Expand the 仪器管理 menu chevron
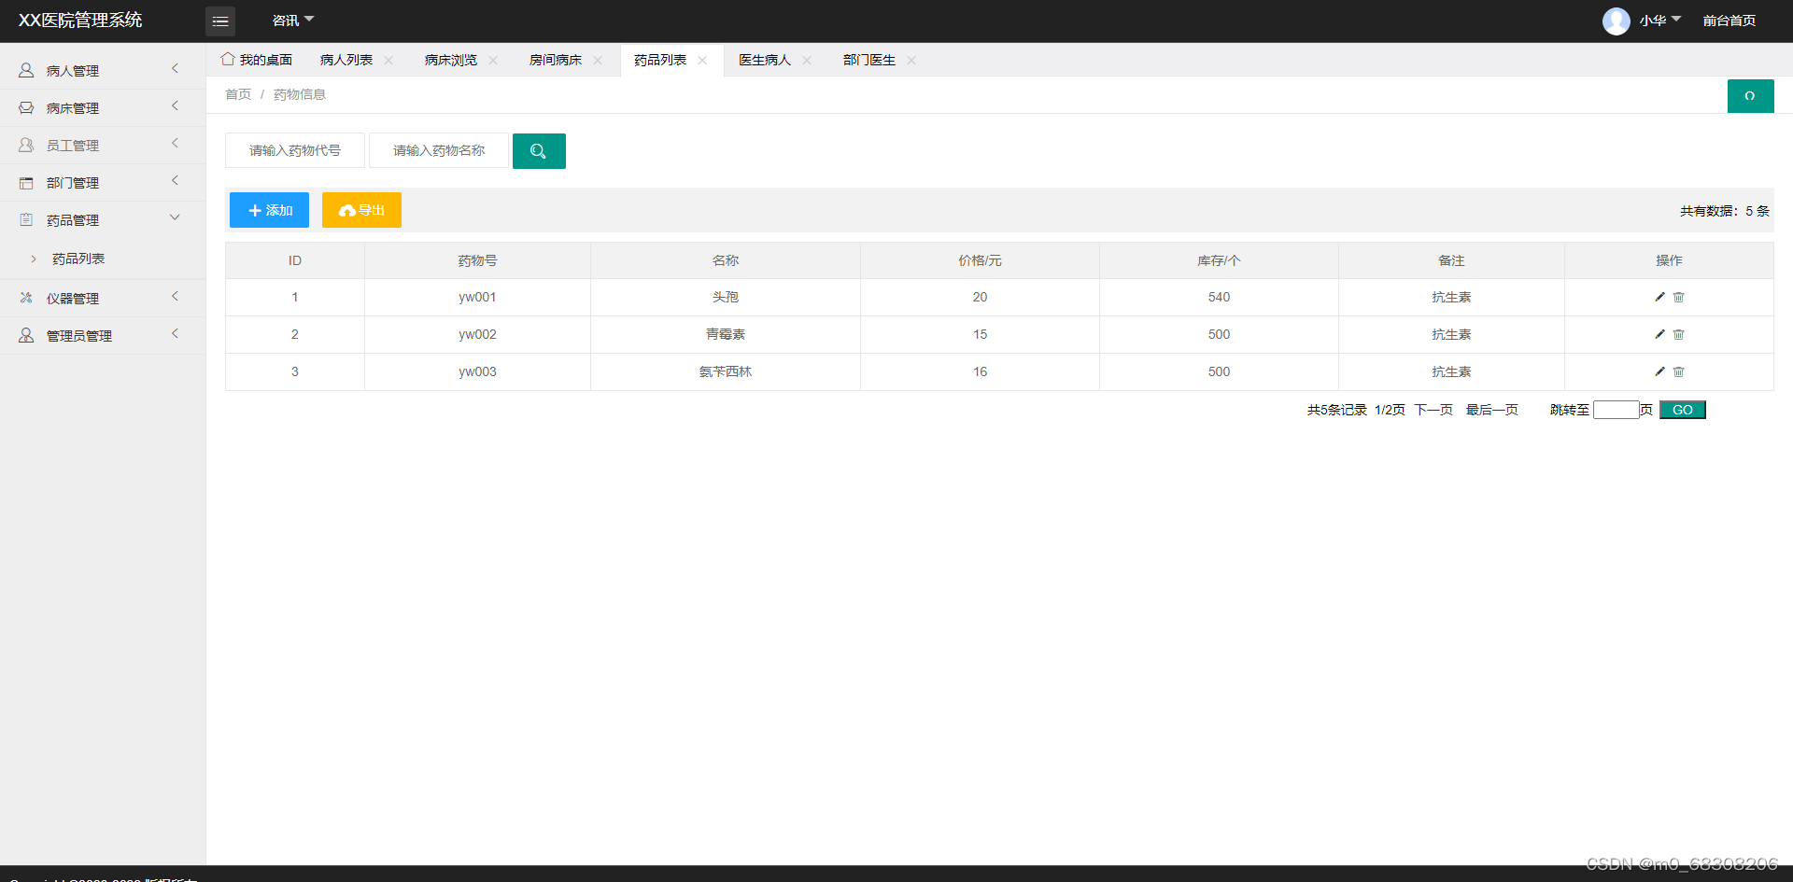This screenshot has width=1793, height=882. pyautogui.click(x=175, y=296)
